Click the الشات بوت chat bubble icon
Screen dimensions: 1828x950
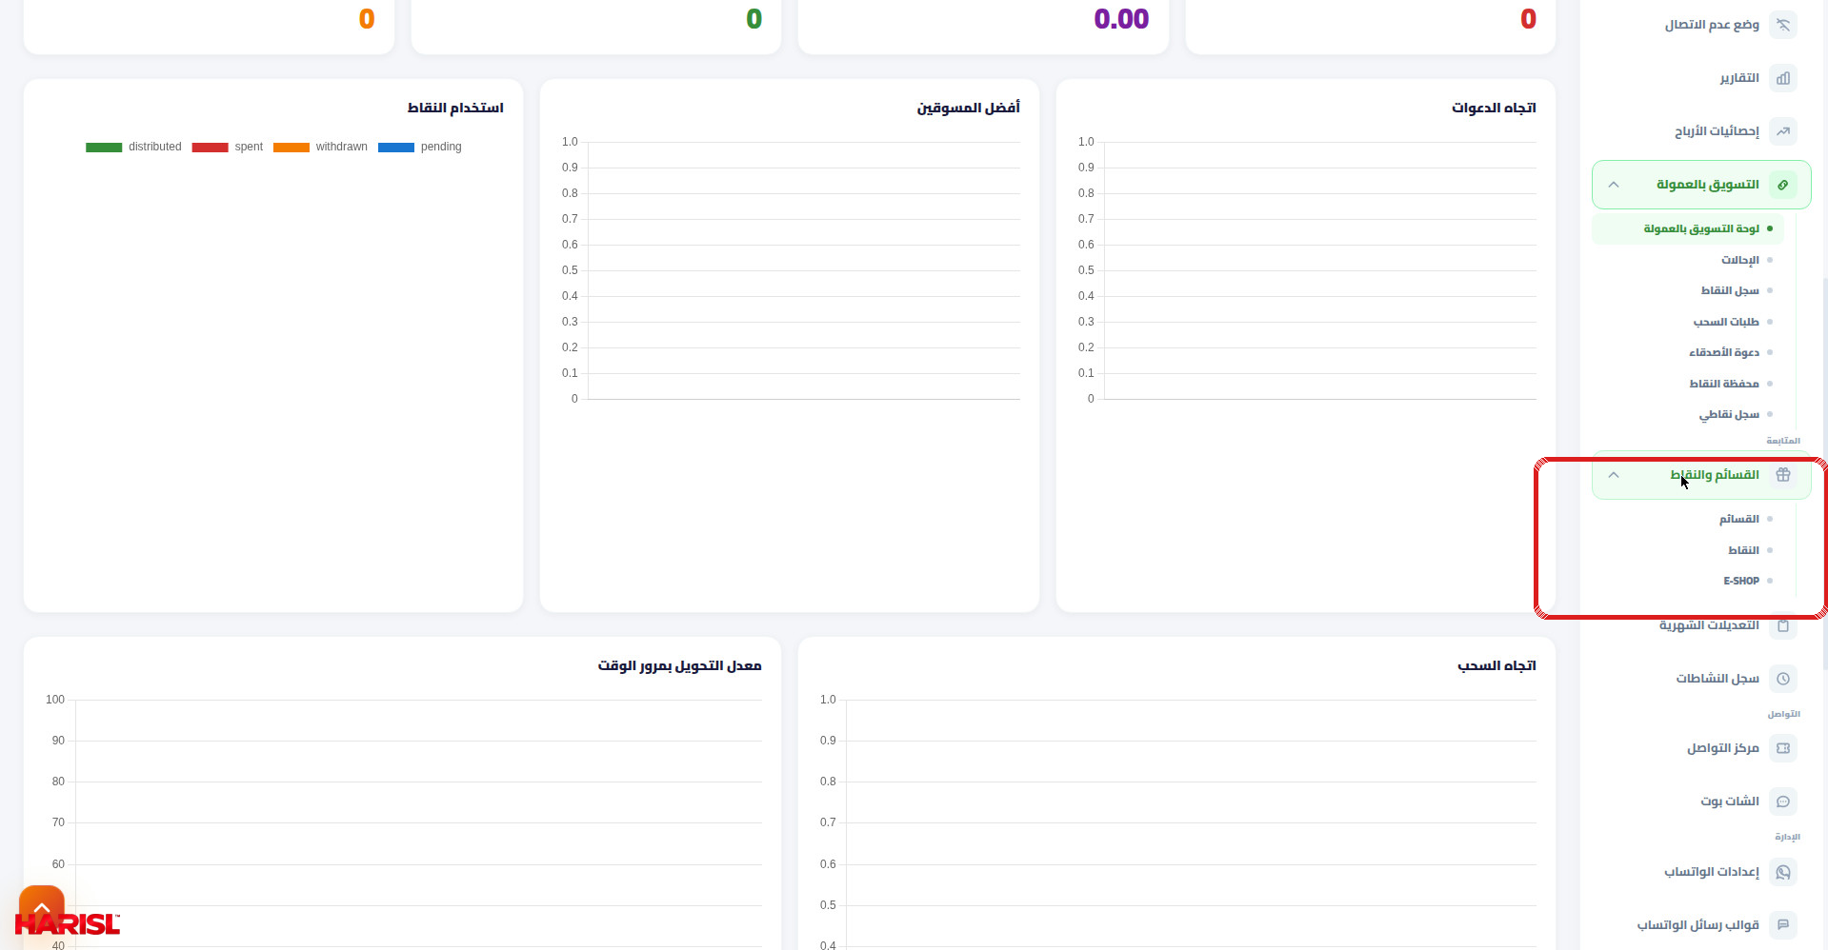1783,802
